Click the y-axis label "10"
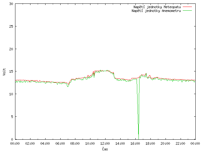 pyautogui.click(x=11, y=94)
